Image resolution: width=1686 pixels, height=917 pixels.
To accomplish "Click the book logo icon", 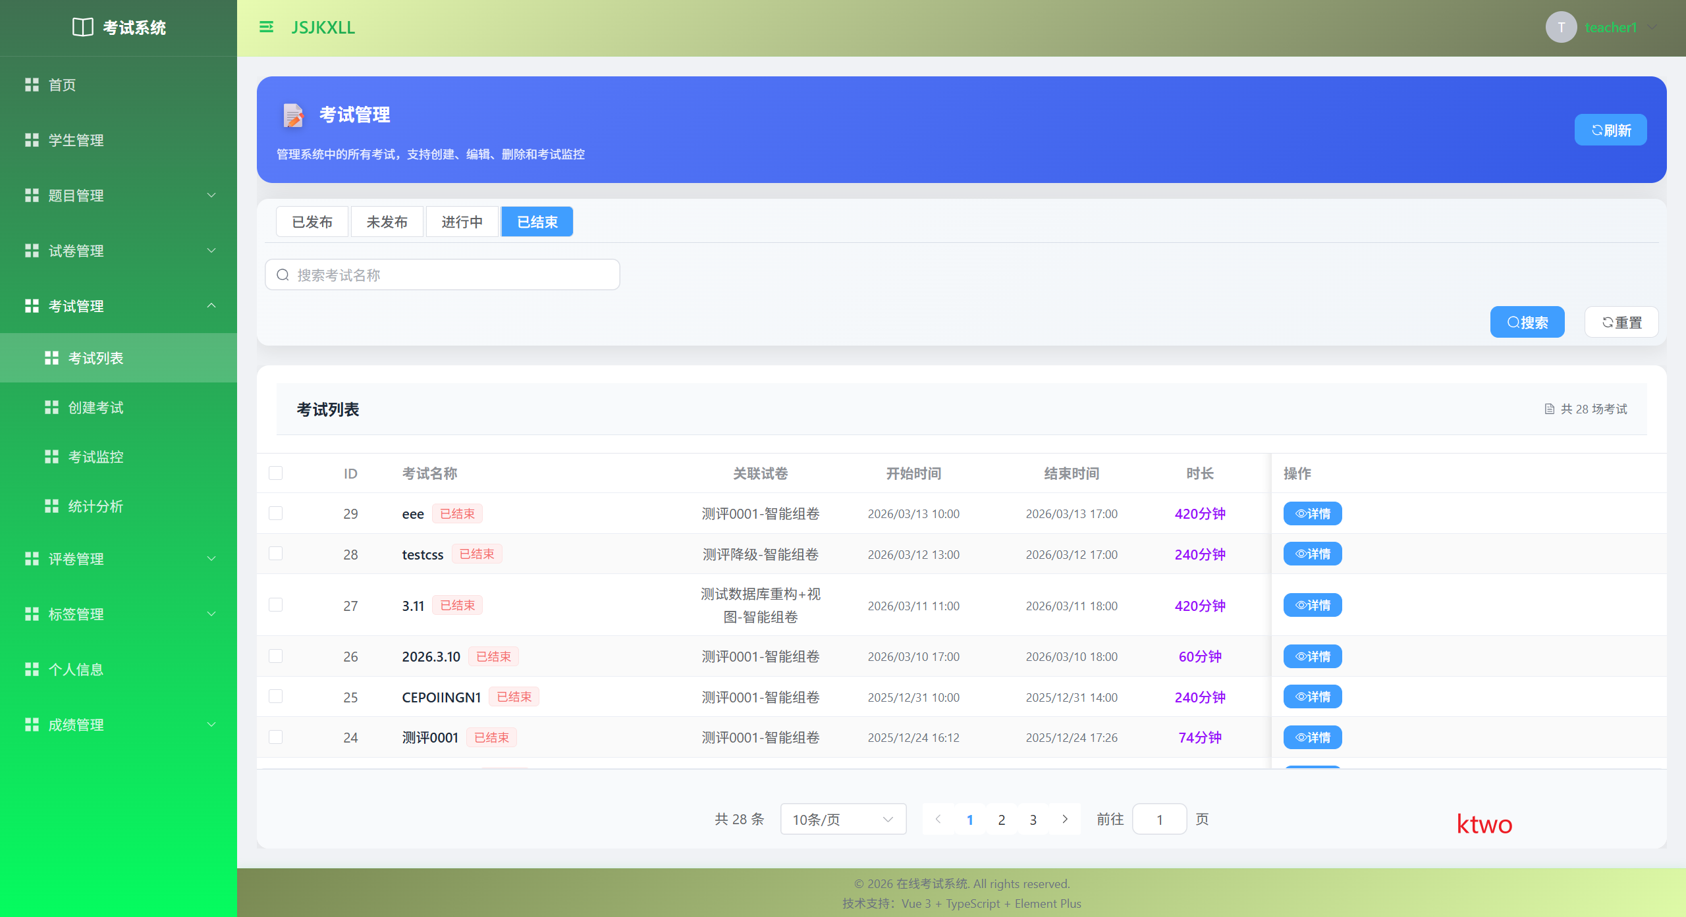I will click(82, 27).
